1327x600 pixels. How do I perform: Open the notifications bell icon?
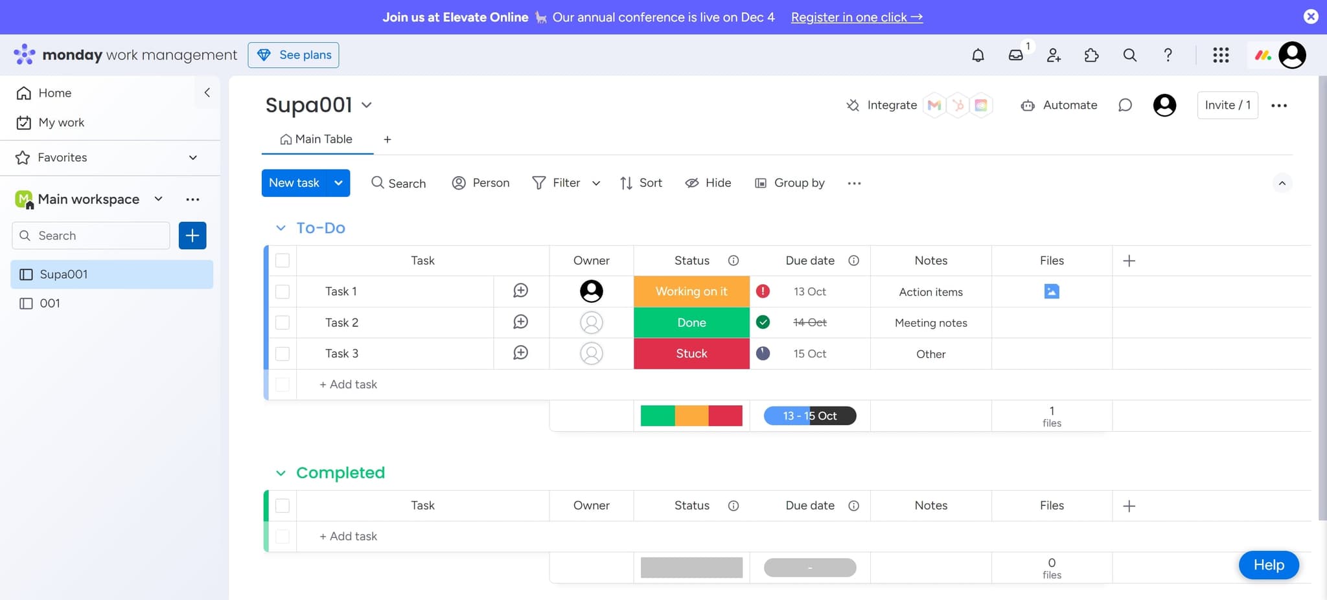tap(978, 55)
